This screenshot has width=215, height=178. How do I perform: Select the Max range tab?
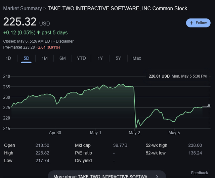137,58
